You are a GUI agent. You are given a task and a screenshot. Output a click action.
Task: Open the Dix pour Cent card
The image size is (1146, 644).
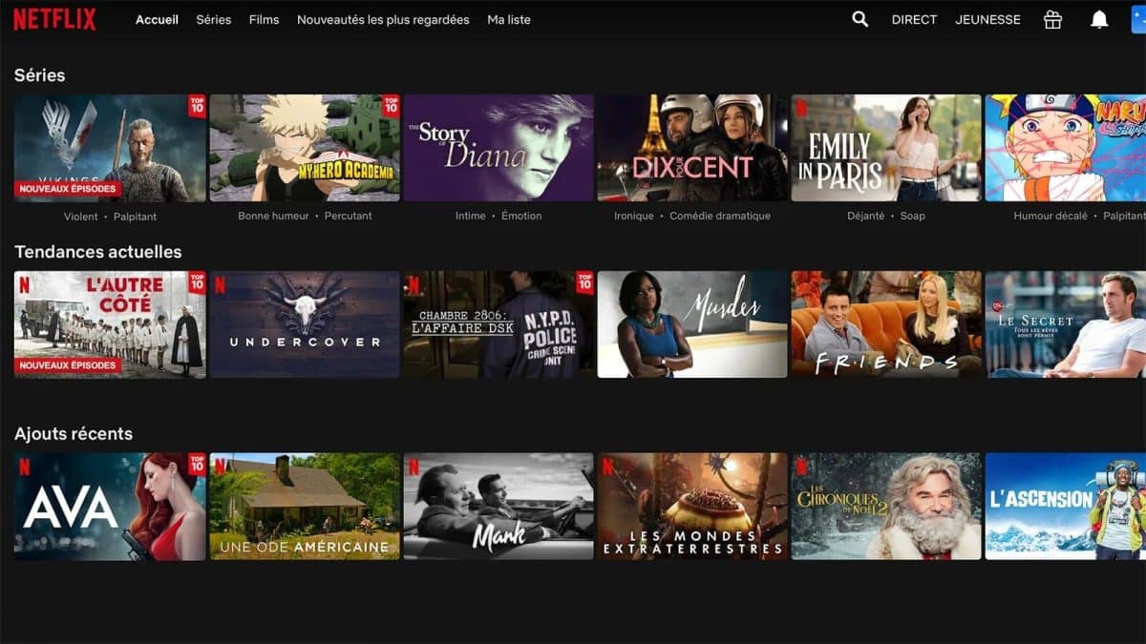click(692, 148)
